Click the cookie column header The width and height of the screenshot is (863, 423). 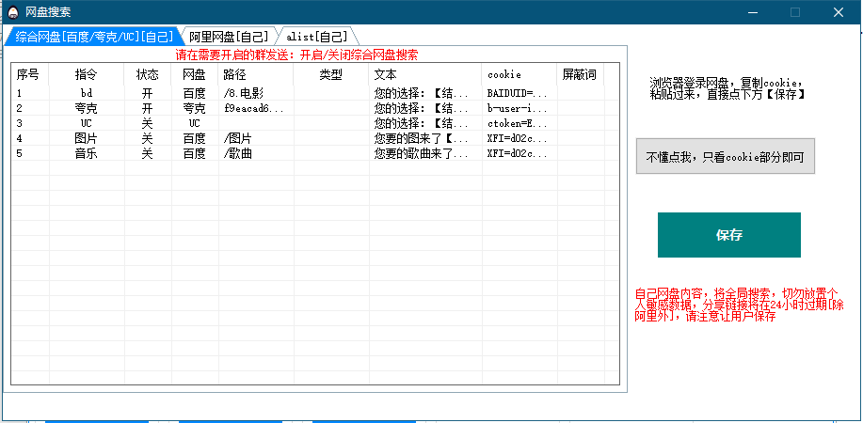(519, 74)
